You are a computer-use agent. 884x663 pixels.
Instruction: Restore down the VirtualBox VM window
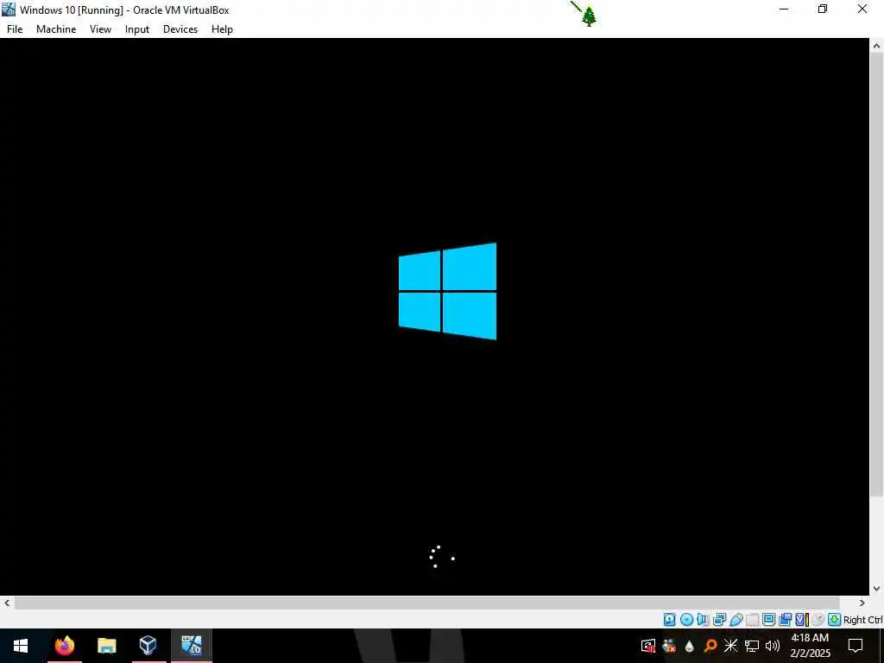pyautogui.click(x=823, y=9)
